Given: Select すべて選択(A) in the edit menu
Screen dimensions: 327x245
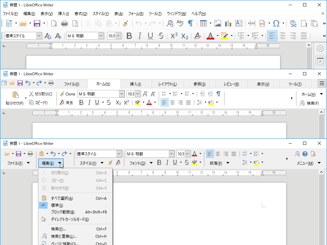Looking at the screenshot, I should coord(75,198).
